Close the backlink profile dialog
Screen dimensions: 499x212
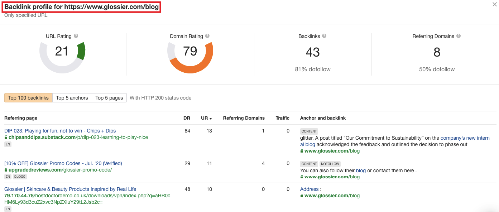tap(495, 4)
